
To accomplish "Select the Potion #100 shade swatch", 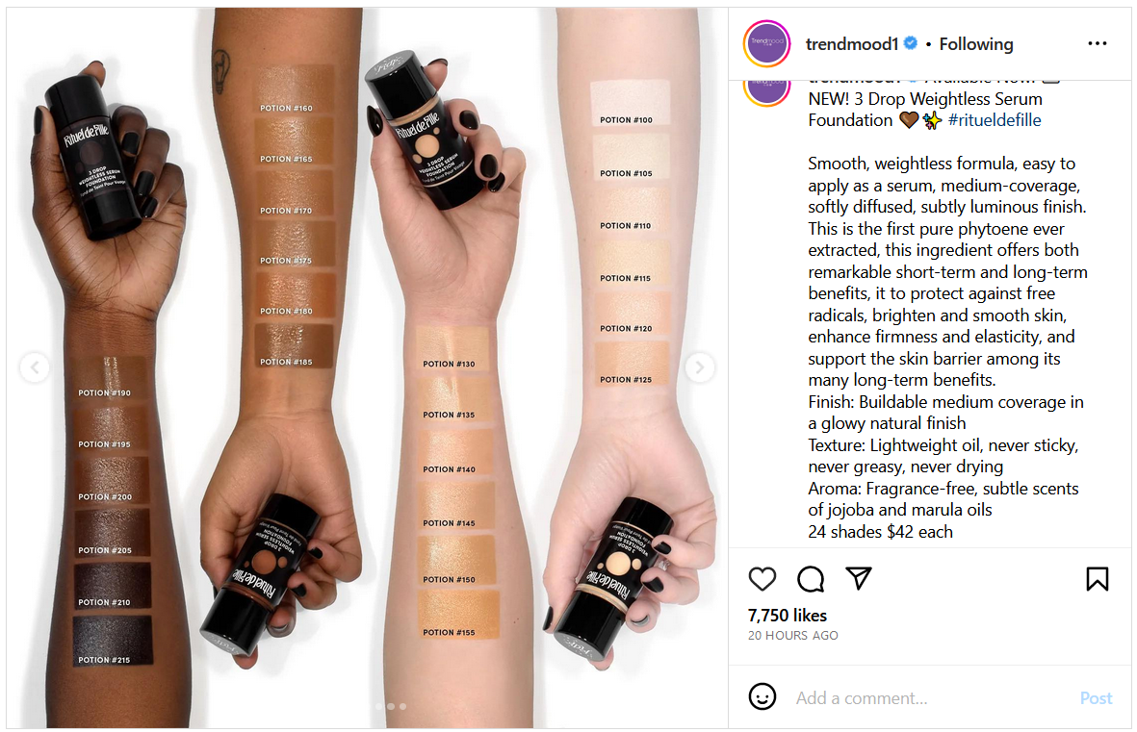I will [631, 102].
